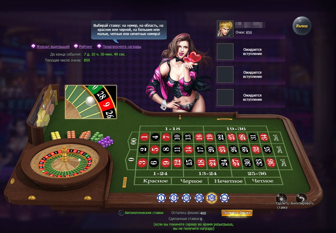Click the player avatar thumbnail

tap(225, 29)
